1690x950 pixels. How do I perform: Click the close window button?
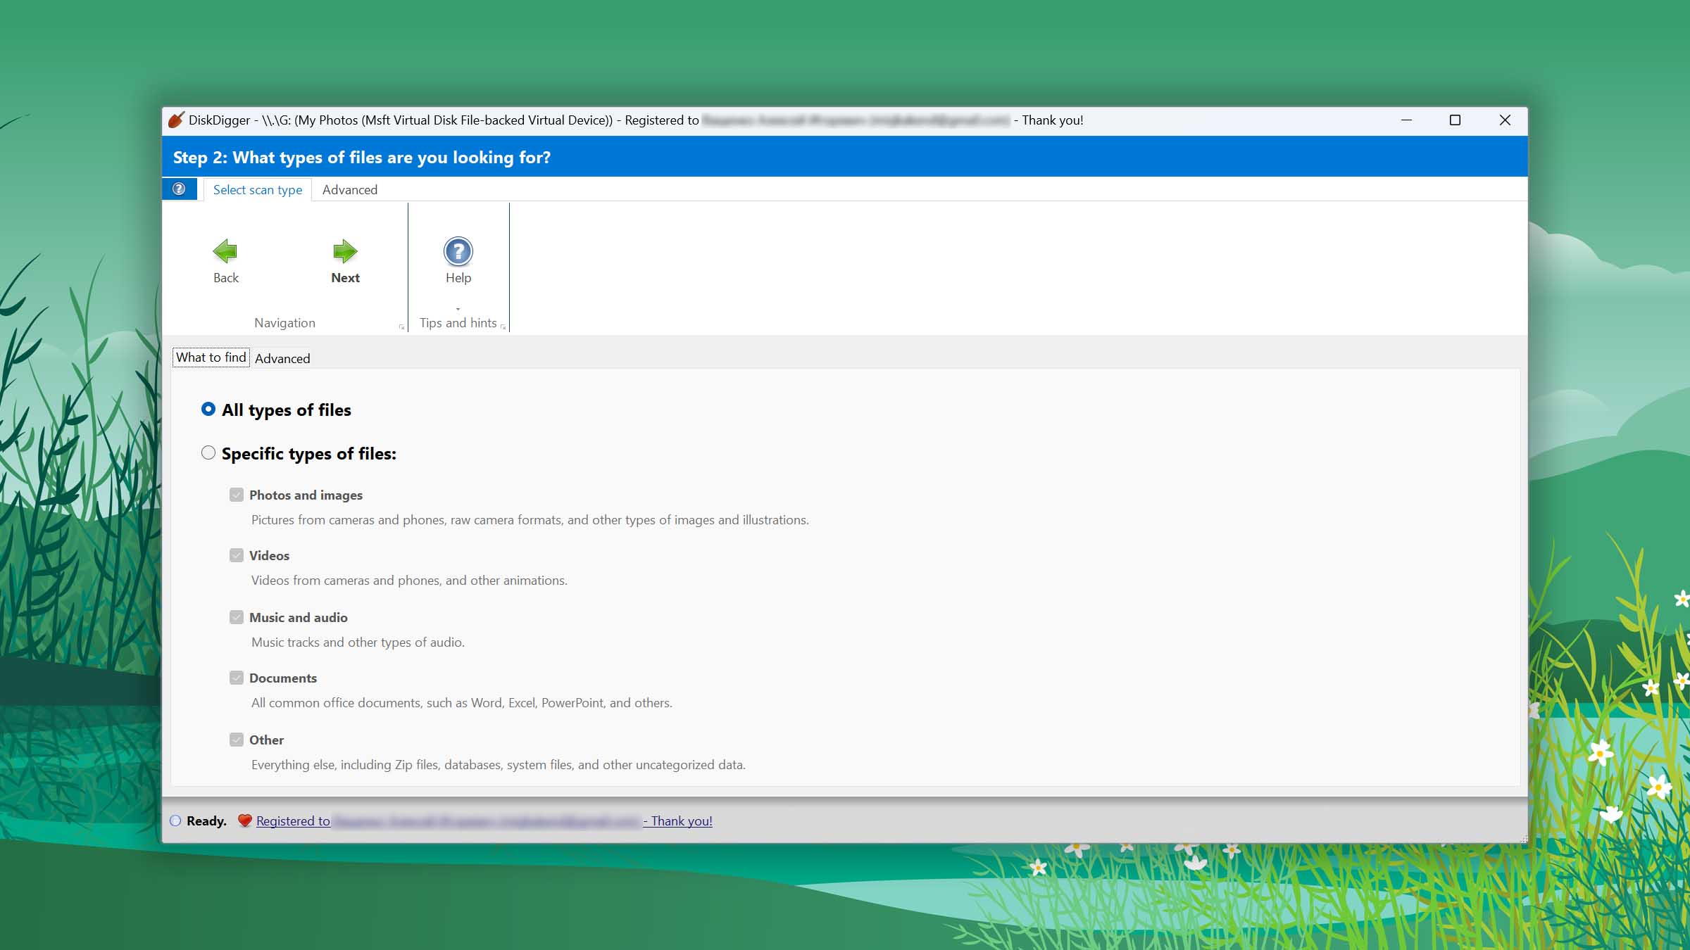(1504, 120)
